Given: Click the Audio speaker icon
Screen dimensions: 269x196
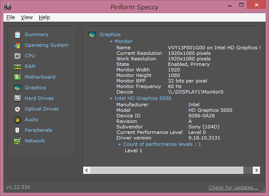Looking at the screenshot, I should coord(17,120).
